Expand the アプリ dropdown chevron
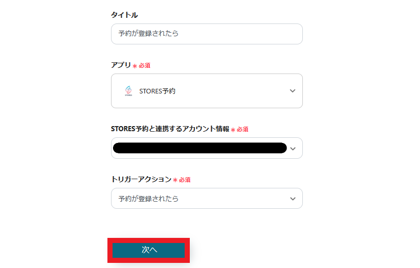This screenshot has width=420, height=268. click(293, 91)
